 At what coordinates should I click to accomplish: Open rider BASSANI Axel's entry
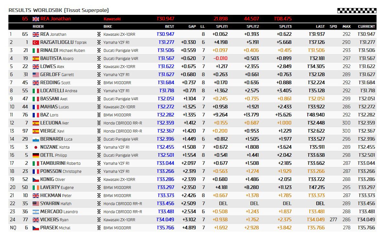click(54, 99)
